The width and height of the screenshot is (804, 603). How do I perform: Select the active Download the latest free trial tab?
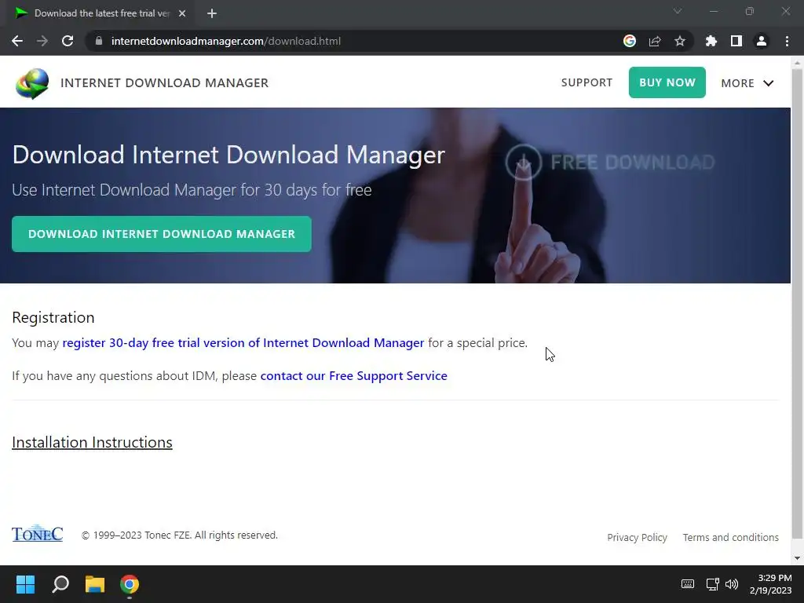point(100,13)
